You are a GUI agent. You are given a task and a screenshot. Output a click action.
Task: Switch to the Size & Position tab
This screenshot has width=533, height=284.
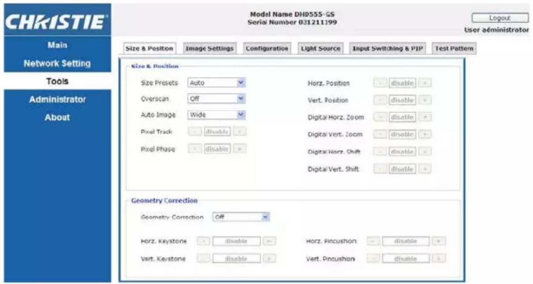149,48
